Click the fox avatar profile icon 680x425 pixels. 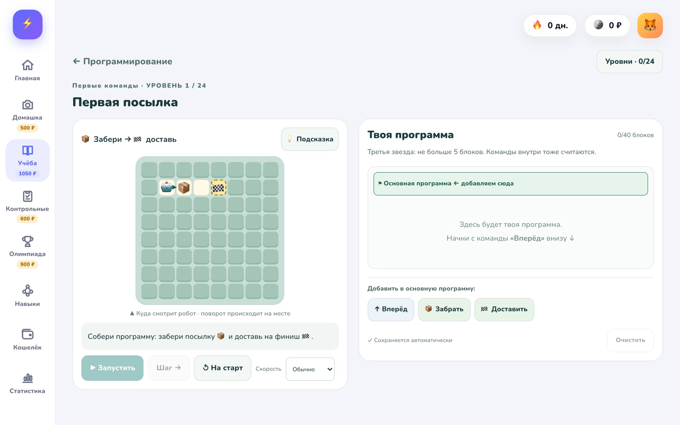click(650, 25)
